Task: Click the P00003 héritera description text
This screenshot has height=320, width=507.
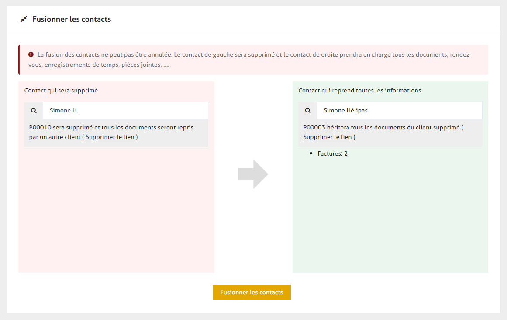Action: [x=383, y=128]
